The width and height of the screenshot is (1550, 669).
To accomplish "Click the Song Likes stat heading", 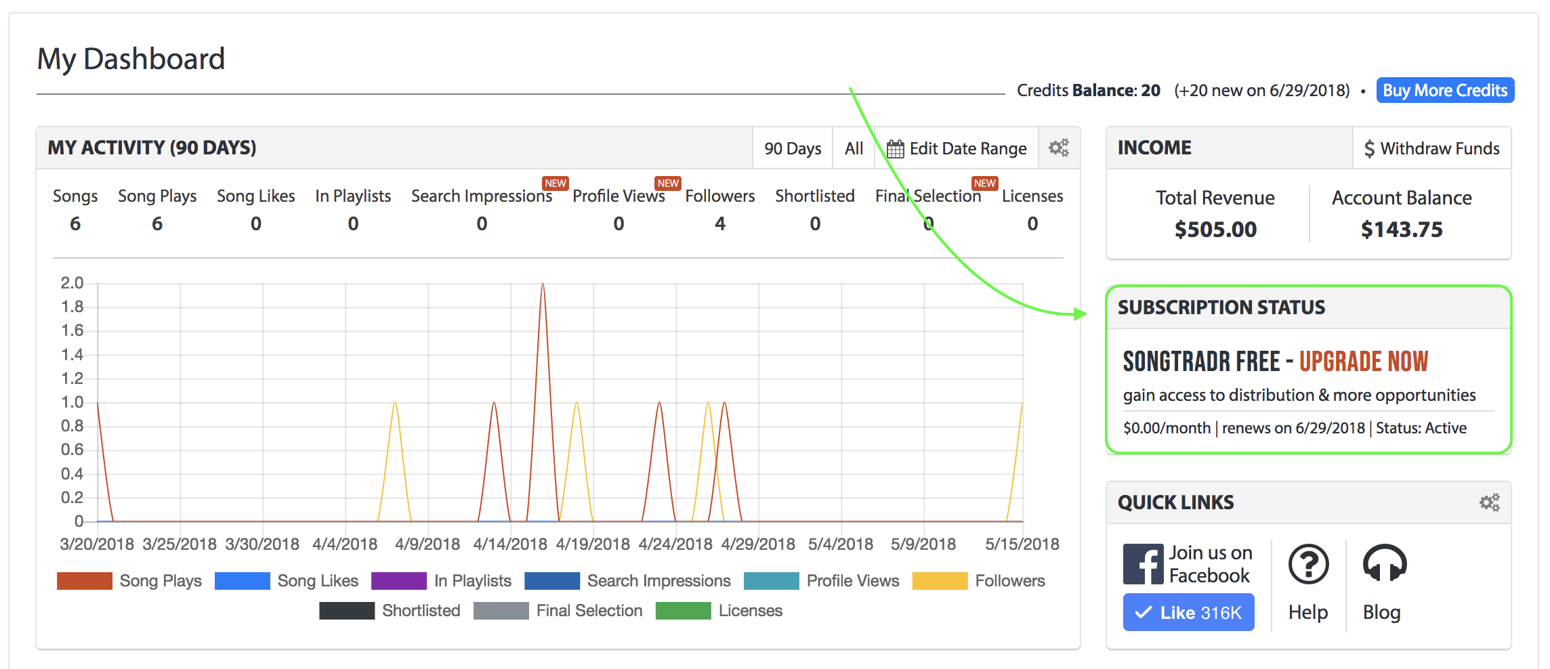I will [x=256, y=196].
